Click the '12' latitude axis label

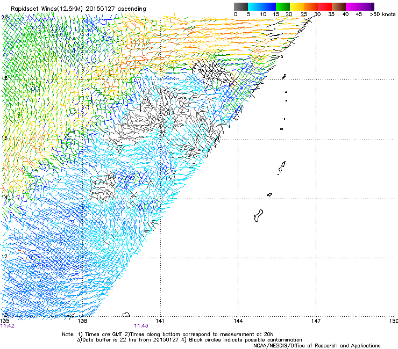[4, 257]
